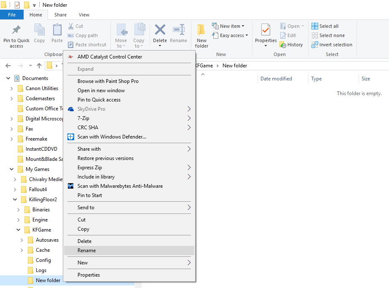Open the Open button dropdown in ribbon
The height and width of the screenshot is (288, 389).
pos(303,26)
